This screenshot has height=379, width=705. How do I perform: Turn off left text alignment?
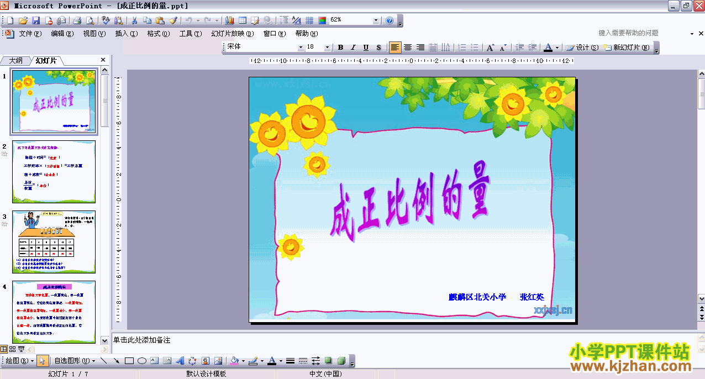(395, 48)
